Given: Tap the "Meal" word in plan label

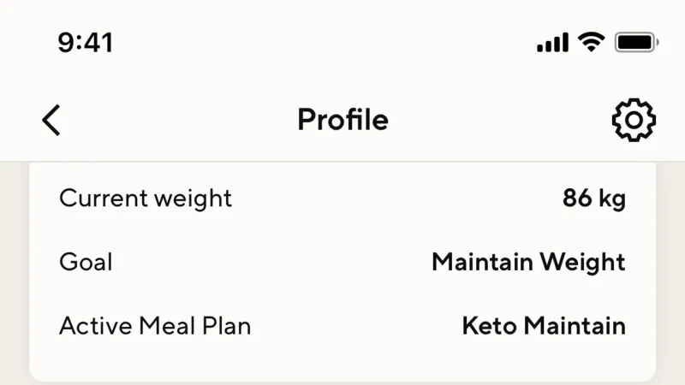Looking at the screenshot, I should pyautogui.click(x=167, y=326).
